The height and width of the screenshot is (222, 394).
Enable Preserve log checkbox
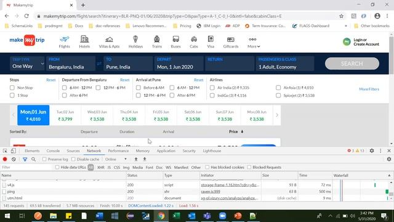(44, 159)
